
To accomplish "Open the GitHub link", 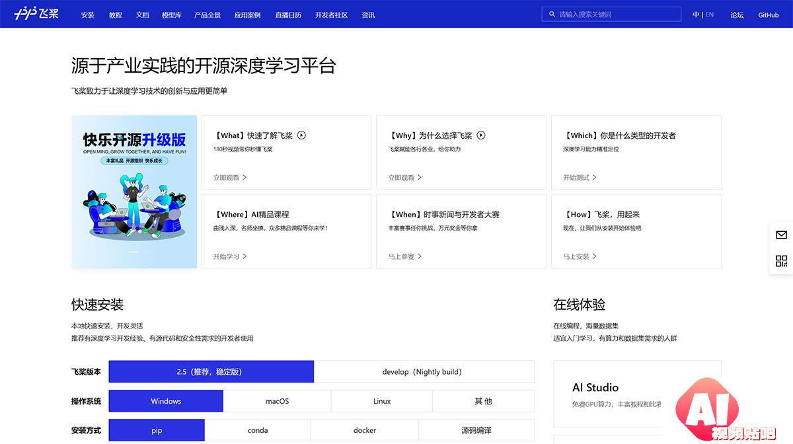I will [x=769, y=15].
